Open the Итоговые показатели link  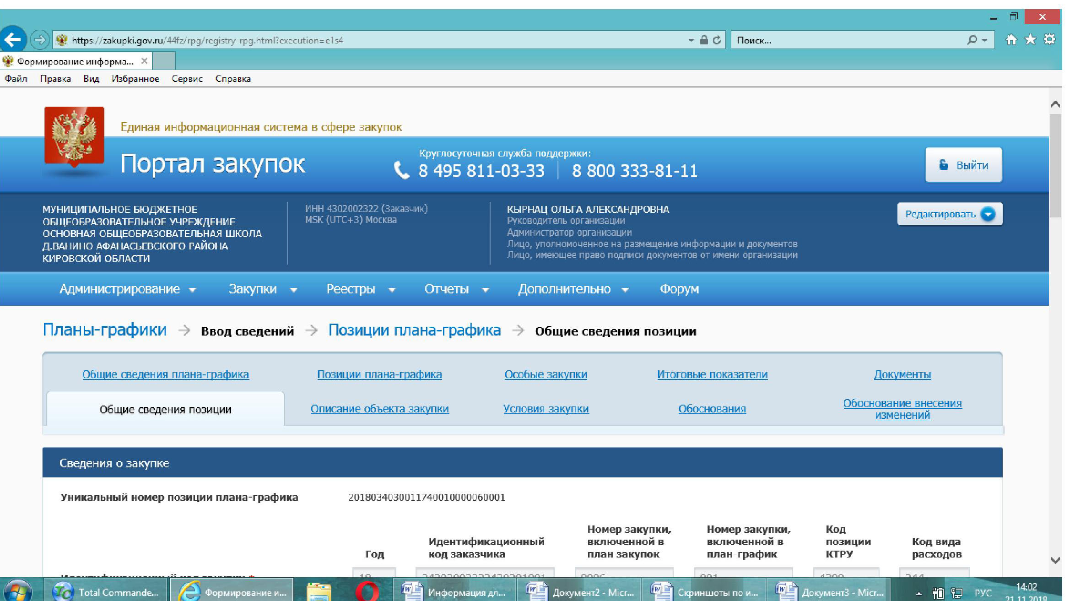pyautogui.click(x=712, y=374)
